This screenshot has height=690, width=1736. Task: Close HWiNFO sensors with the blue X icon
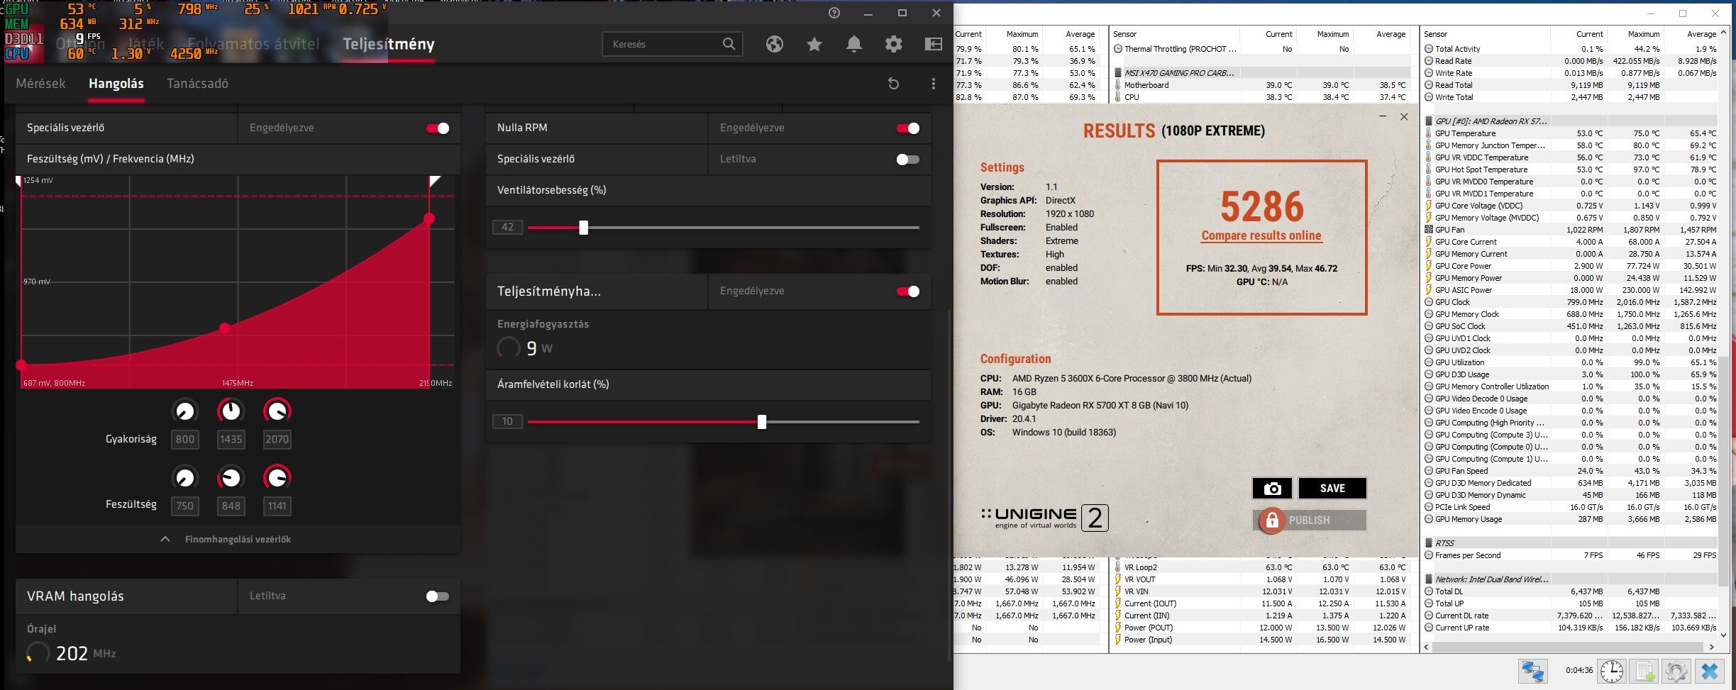click(x=1710, y=670)
